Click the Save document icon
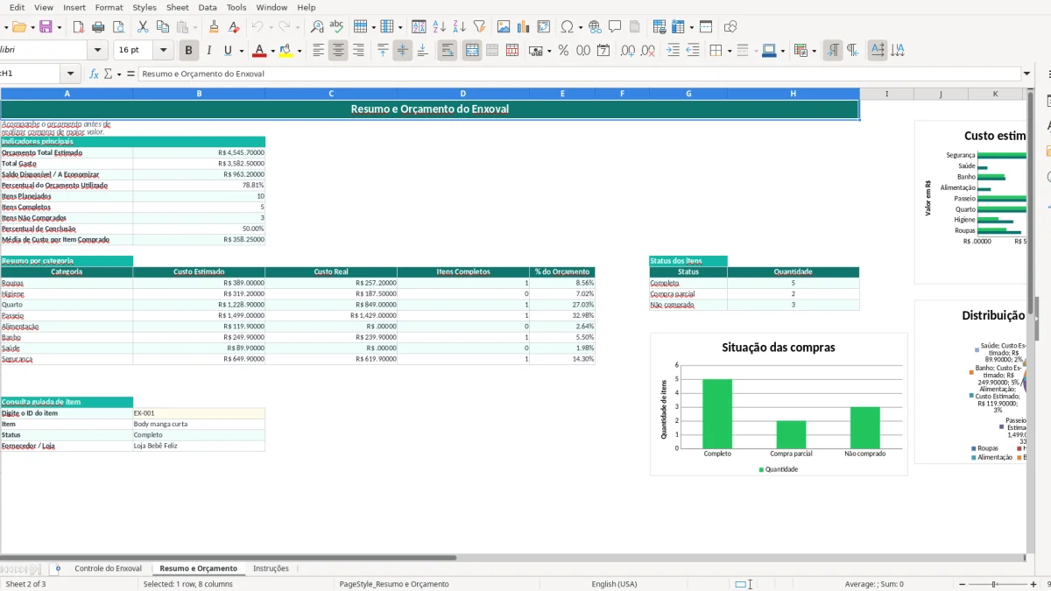1051x591 pixels. coord(46,27)
